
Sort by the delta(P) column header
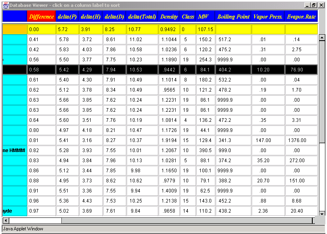pyautogui.click(x=67, y=17)
